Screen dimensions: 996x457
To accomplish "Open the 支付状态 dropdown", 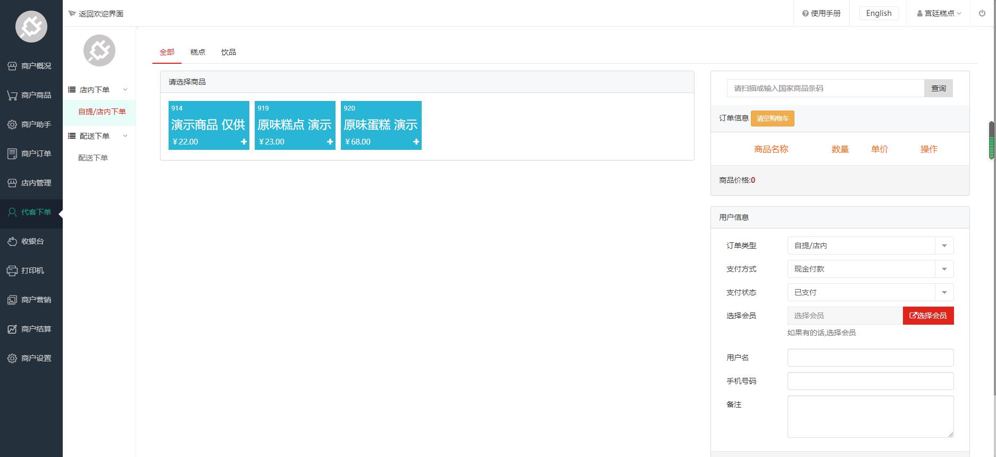I will 944,292.
